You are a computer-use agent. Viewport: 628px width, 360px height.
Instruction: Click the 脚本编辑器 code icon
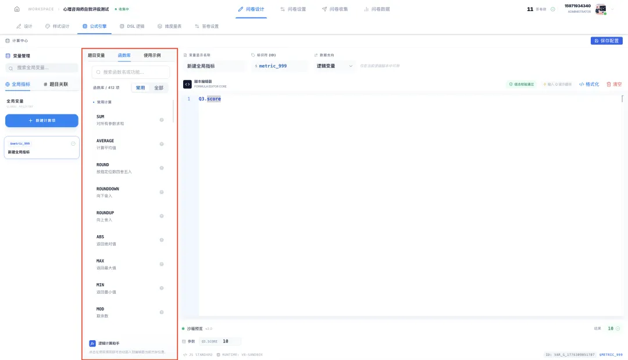[187, 84]
